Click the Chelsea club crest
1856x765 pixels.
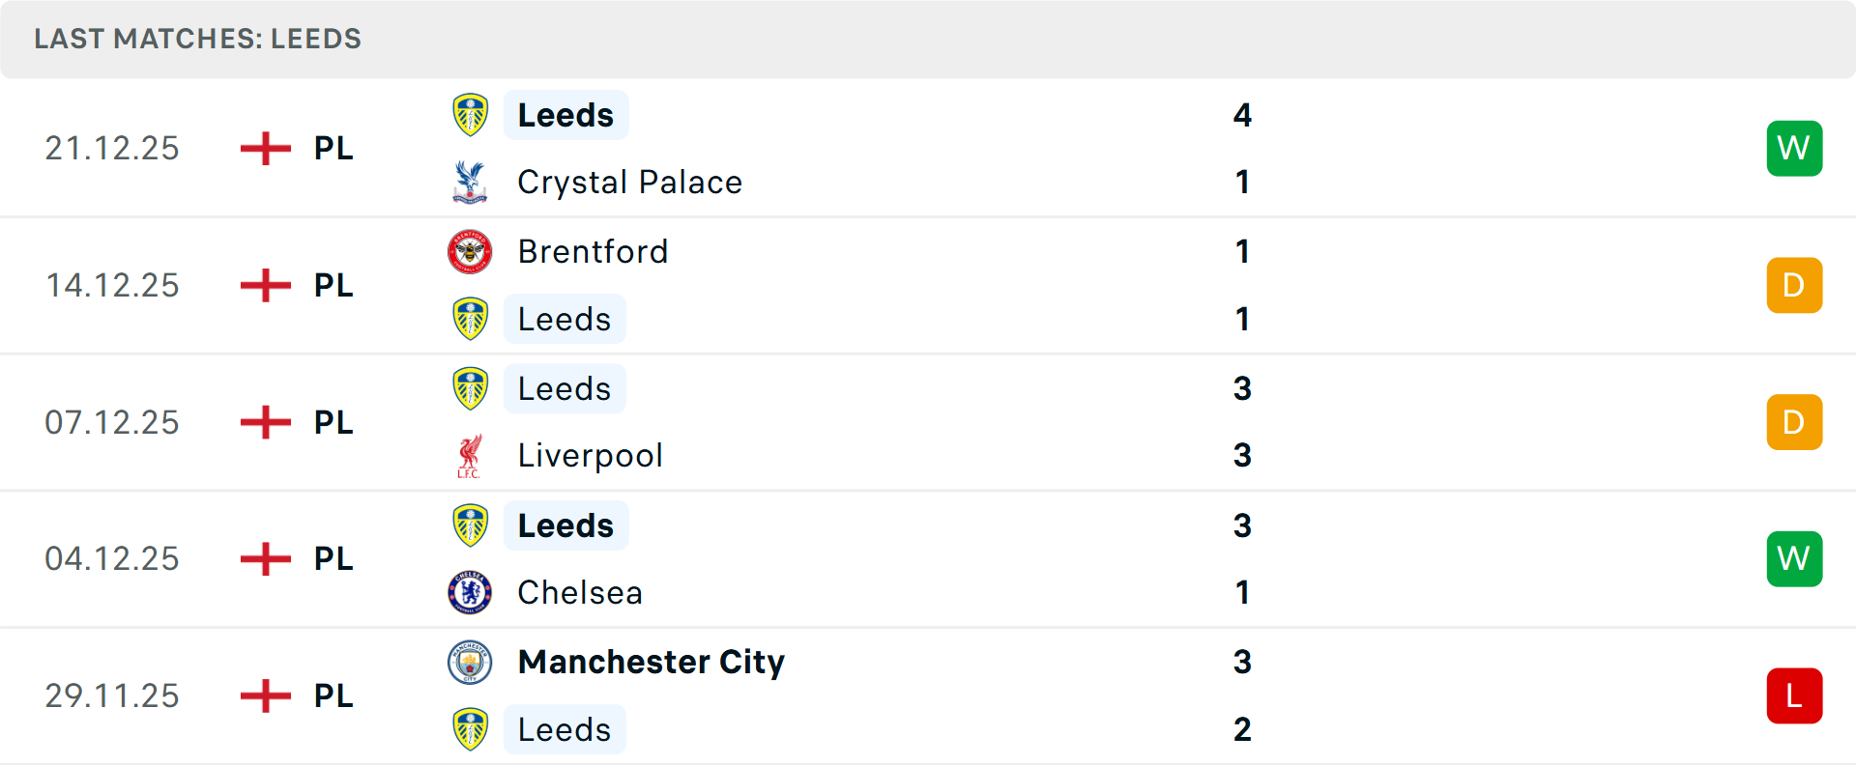click(x=470, y=592)
